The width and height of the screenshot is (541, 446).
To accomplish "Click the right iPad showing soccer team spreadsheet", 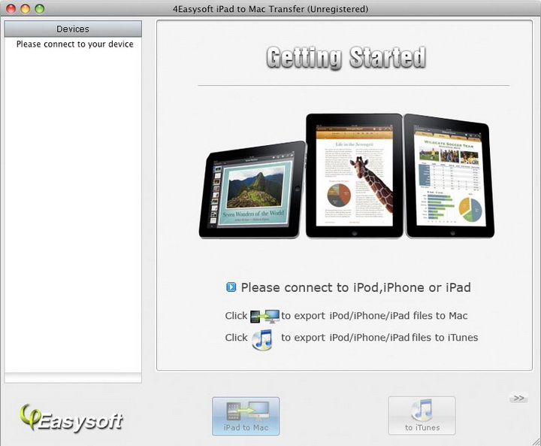I will click(449, 176).
